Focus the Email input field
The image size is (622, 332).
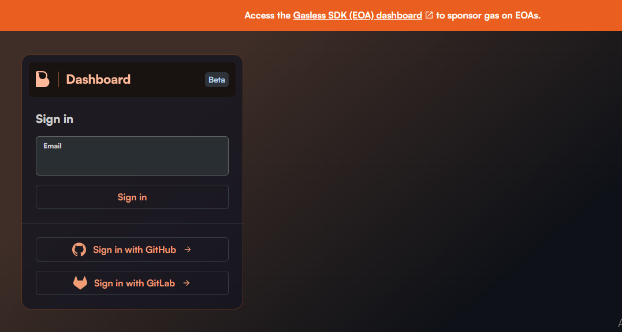[132, 156]
